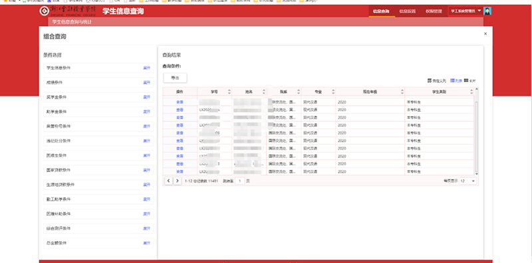Screen dimensions: 532x263
Task: Sort by the 学生类别 column arrows
Action: pyautogui.click(x=471, y=92)
